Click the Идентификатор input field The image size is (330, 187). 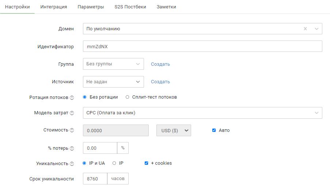coord(202,46)
